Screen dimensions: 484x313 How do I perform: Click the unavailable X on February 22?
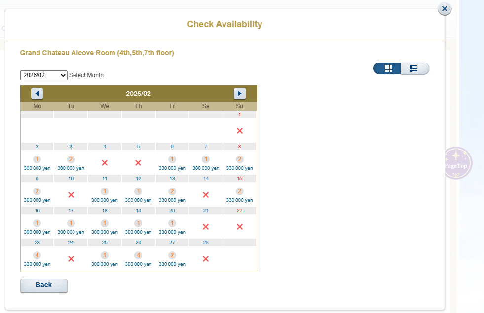[x=240, y=227]
